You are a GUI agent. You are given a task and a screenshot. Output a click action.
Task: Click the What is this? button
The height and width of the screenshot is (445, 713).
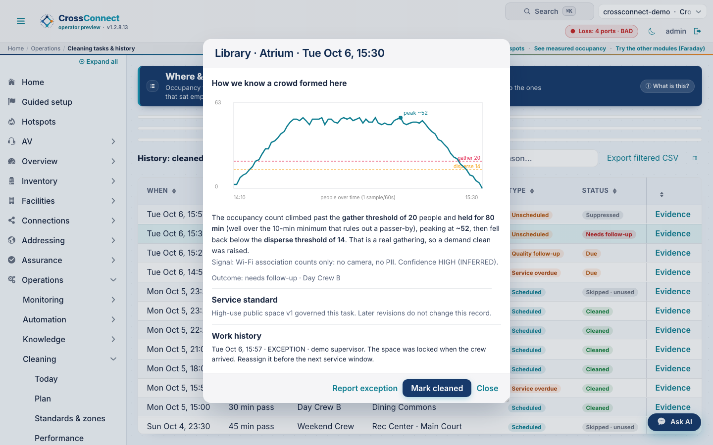[x=667, y=86]
